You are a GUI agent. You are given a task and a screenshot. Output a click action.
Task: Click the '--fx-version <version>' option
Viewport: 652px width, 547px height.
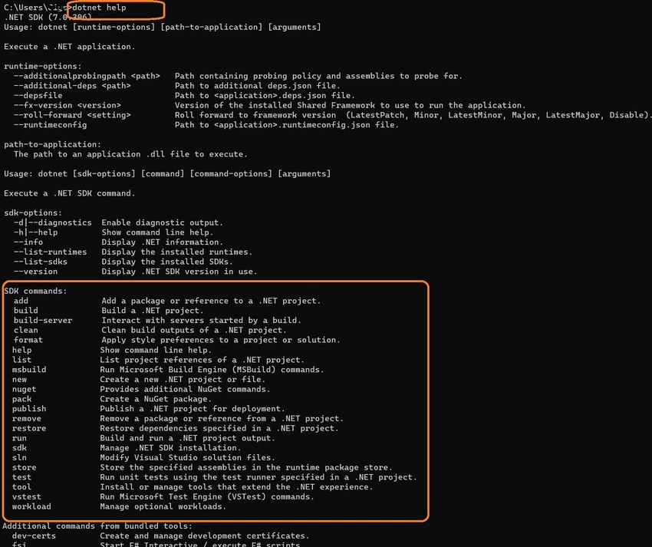point(68,105)
